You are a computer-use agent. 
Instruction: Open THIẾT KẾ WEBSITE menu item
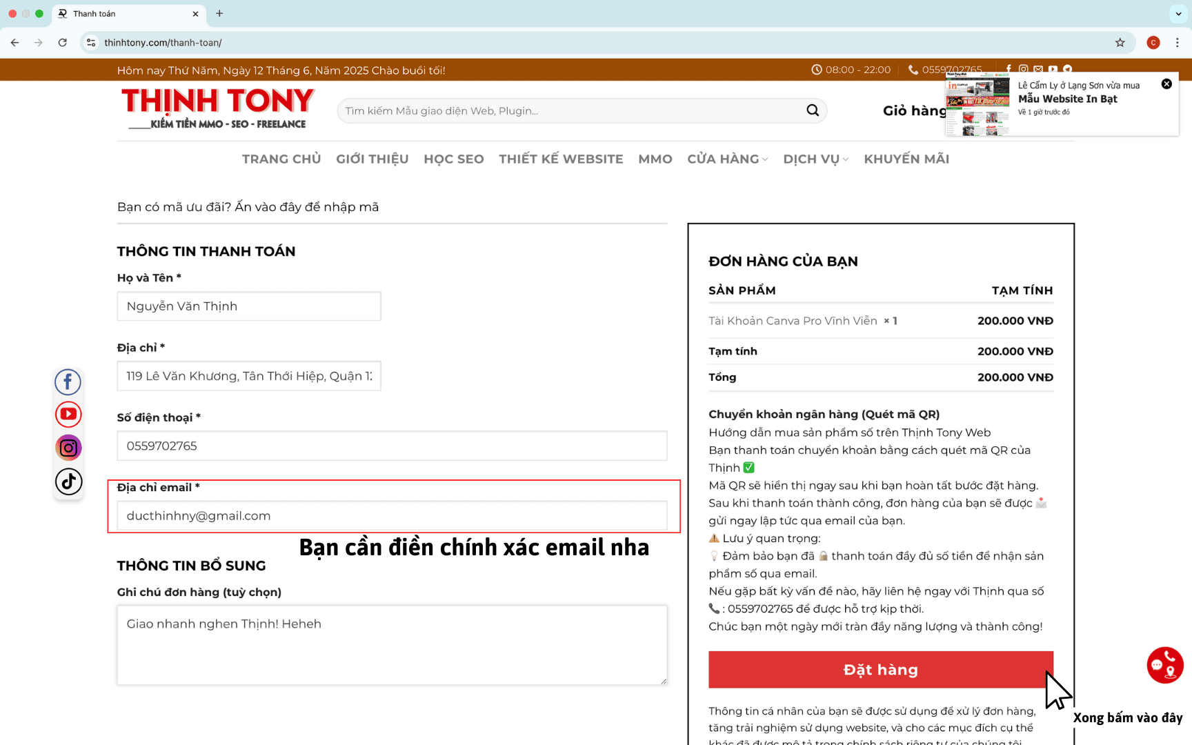(x=561, y=159)
